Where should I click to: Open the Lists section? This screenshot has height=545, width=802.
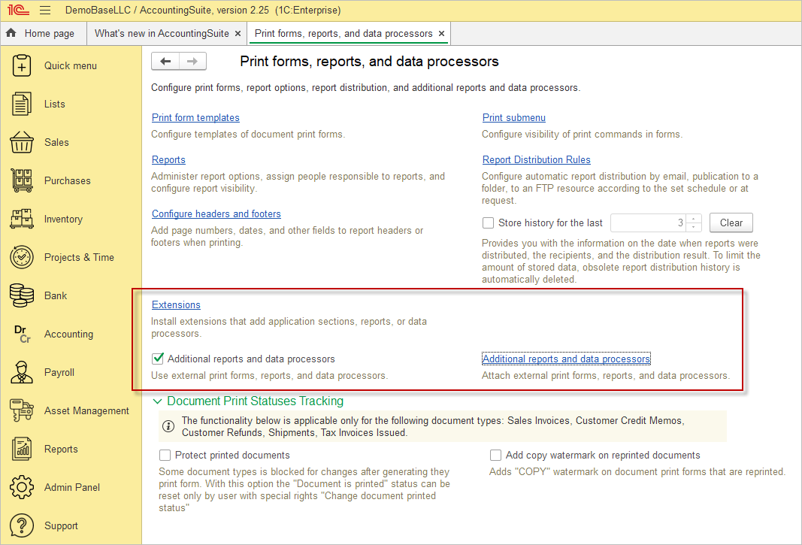(x=55, y=104)
